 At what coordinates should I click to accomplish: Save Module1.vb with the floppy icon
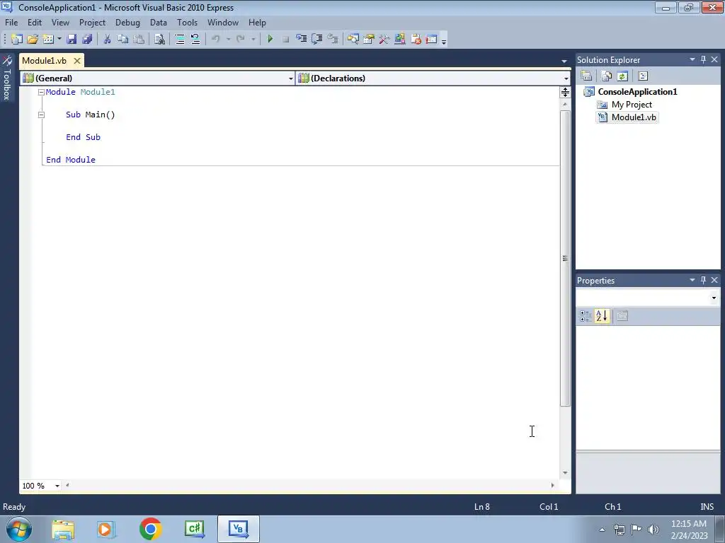tap(72, 40)
